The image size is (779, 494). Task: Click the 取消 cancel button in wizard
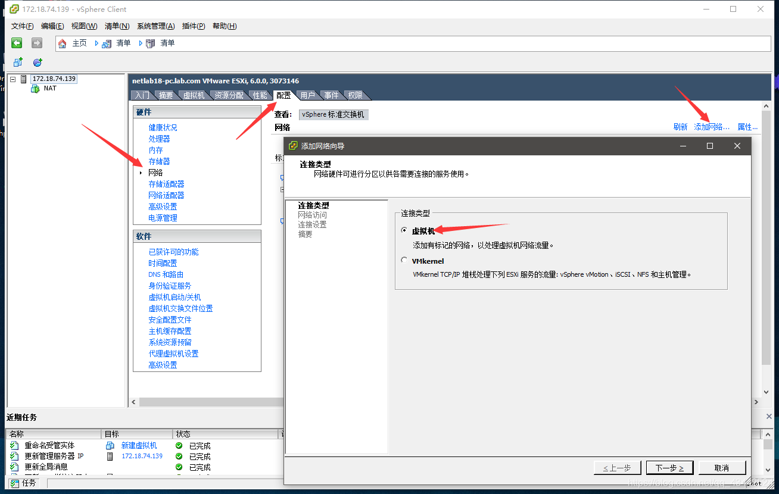tap(722, 468)
